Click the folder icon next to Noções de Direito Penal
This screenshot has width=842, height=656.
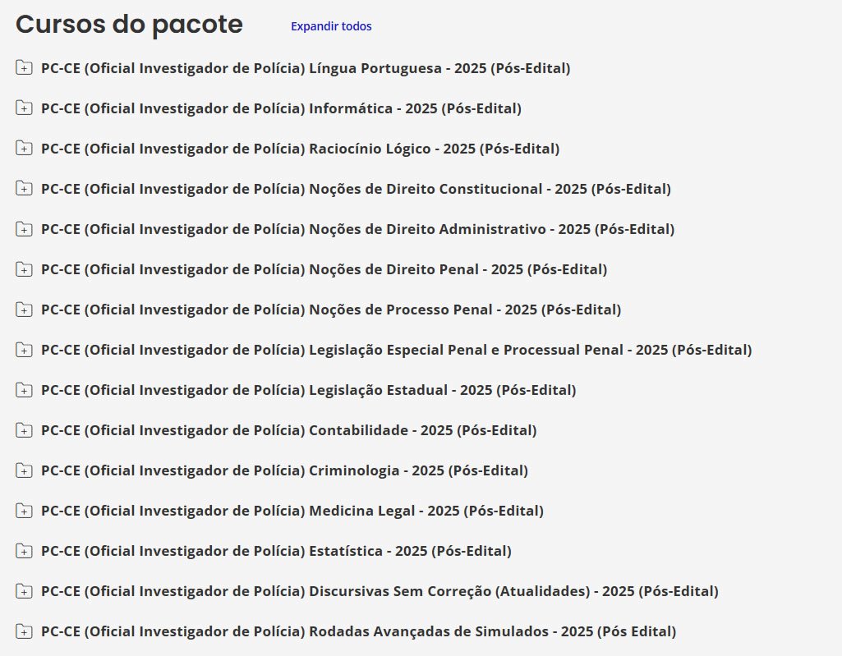[24, 269]
